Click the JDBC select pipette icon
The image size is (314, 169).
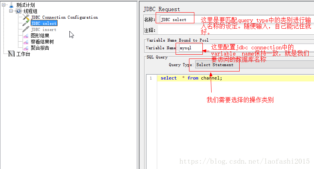(x=26, y=23)
